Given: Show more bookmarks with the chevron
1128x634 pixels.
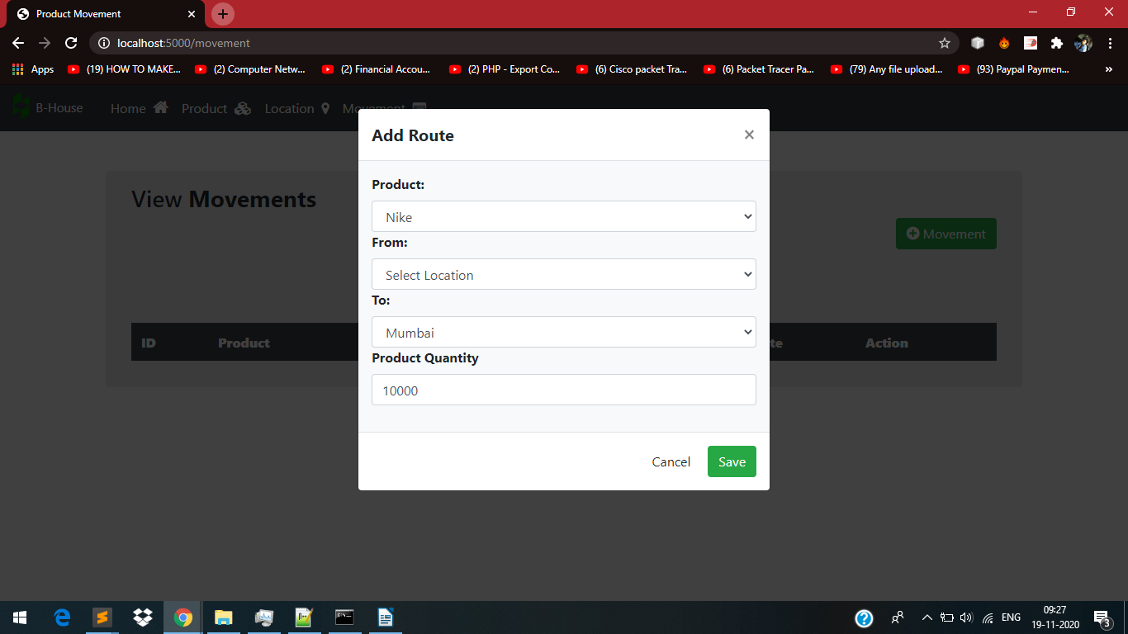Looking at the screenshot, I should click(1108, 69).
